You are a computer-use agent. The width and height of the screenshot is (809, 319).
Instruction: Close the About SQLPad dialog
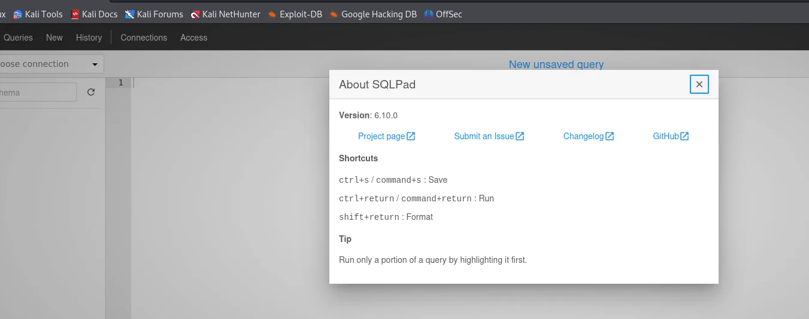coord(699,84)
